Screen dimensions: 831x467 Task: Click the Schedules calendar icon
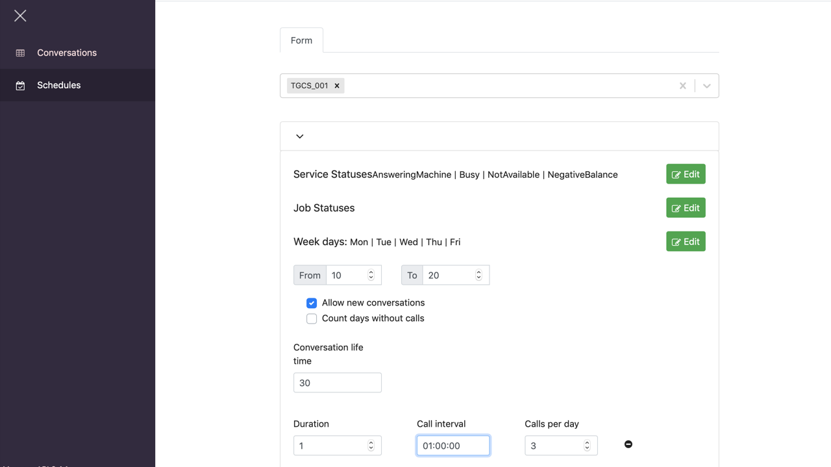(20, 86)
